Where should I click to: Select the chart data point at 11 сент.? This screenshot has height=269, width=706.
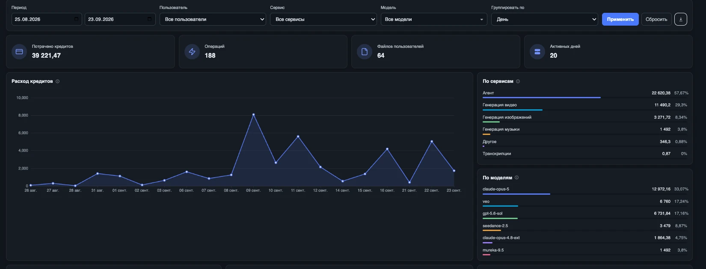tap(298, 136)
